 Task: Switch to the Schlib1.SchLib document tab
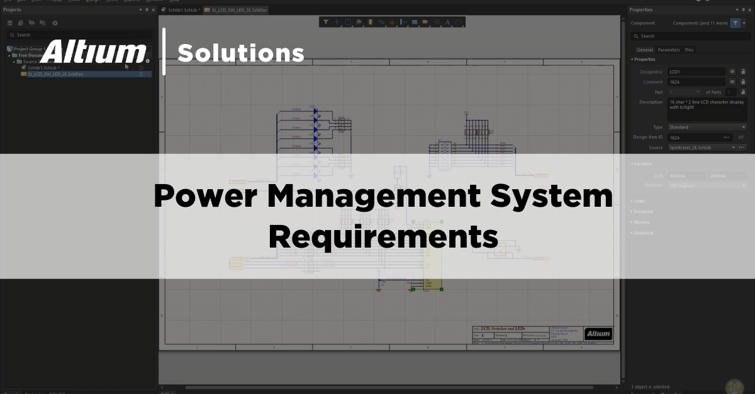(180, 11)
